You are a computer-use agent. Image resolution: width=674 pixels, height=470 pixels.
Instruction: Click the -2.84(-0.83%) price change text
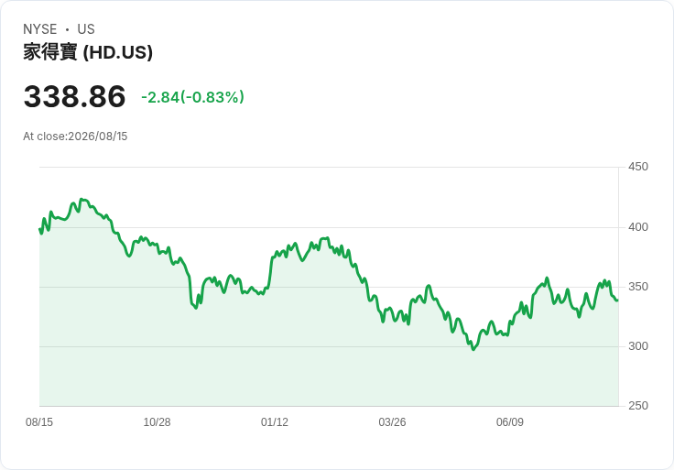(x=192, y=97)
